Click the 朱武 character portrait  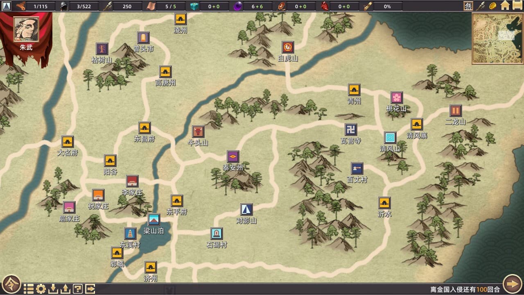coord(26,29)
